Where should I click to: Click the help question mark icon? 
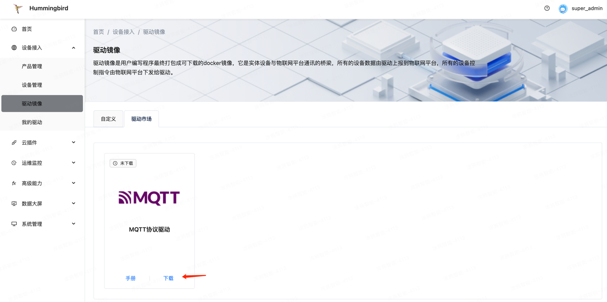tap(547, 8)
